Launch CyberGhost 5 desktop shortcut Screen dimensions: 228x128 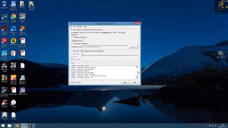pyautogui.click(x=14, y=42)
